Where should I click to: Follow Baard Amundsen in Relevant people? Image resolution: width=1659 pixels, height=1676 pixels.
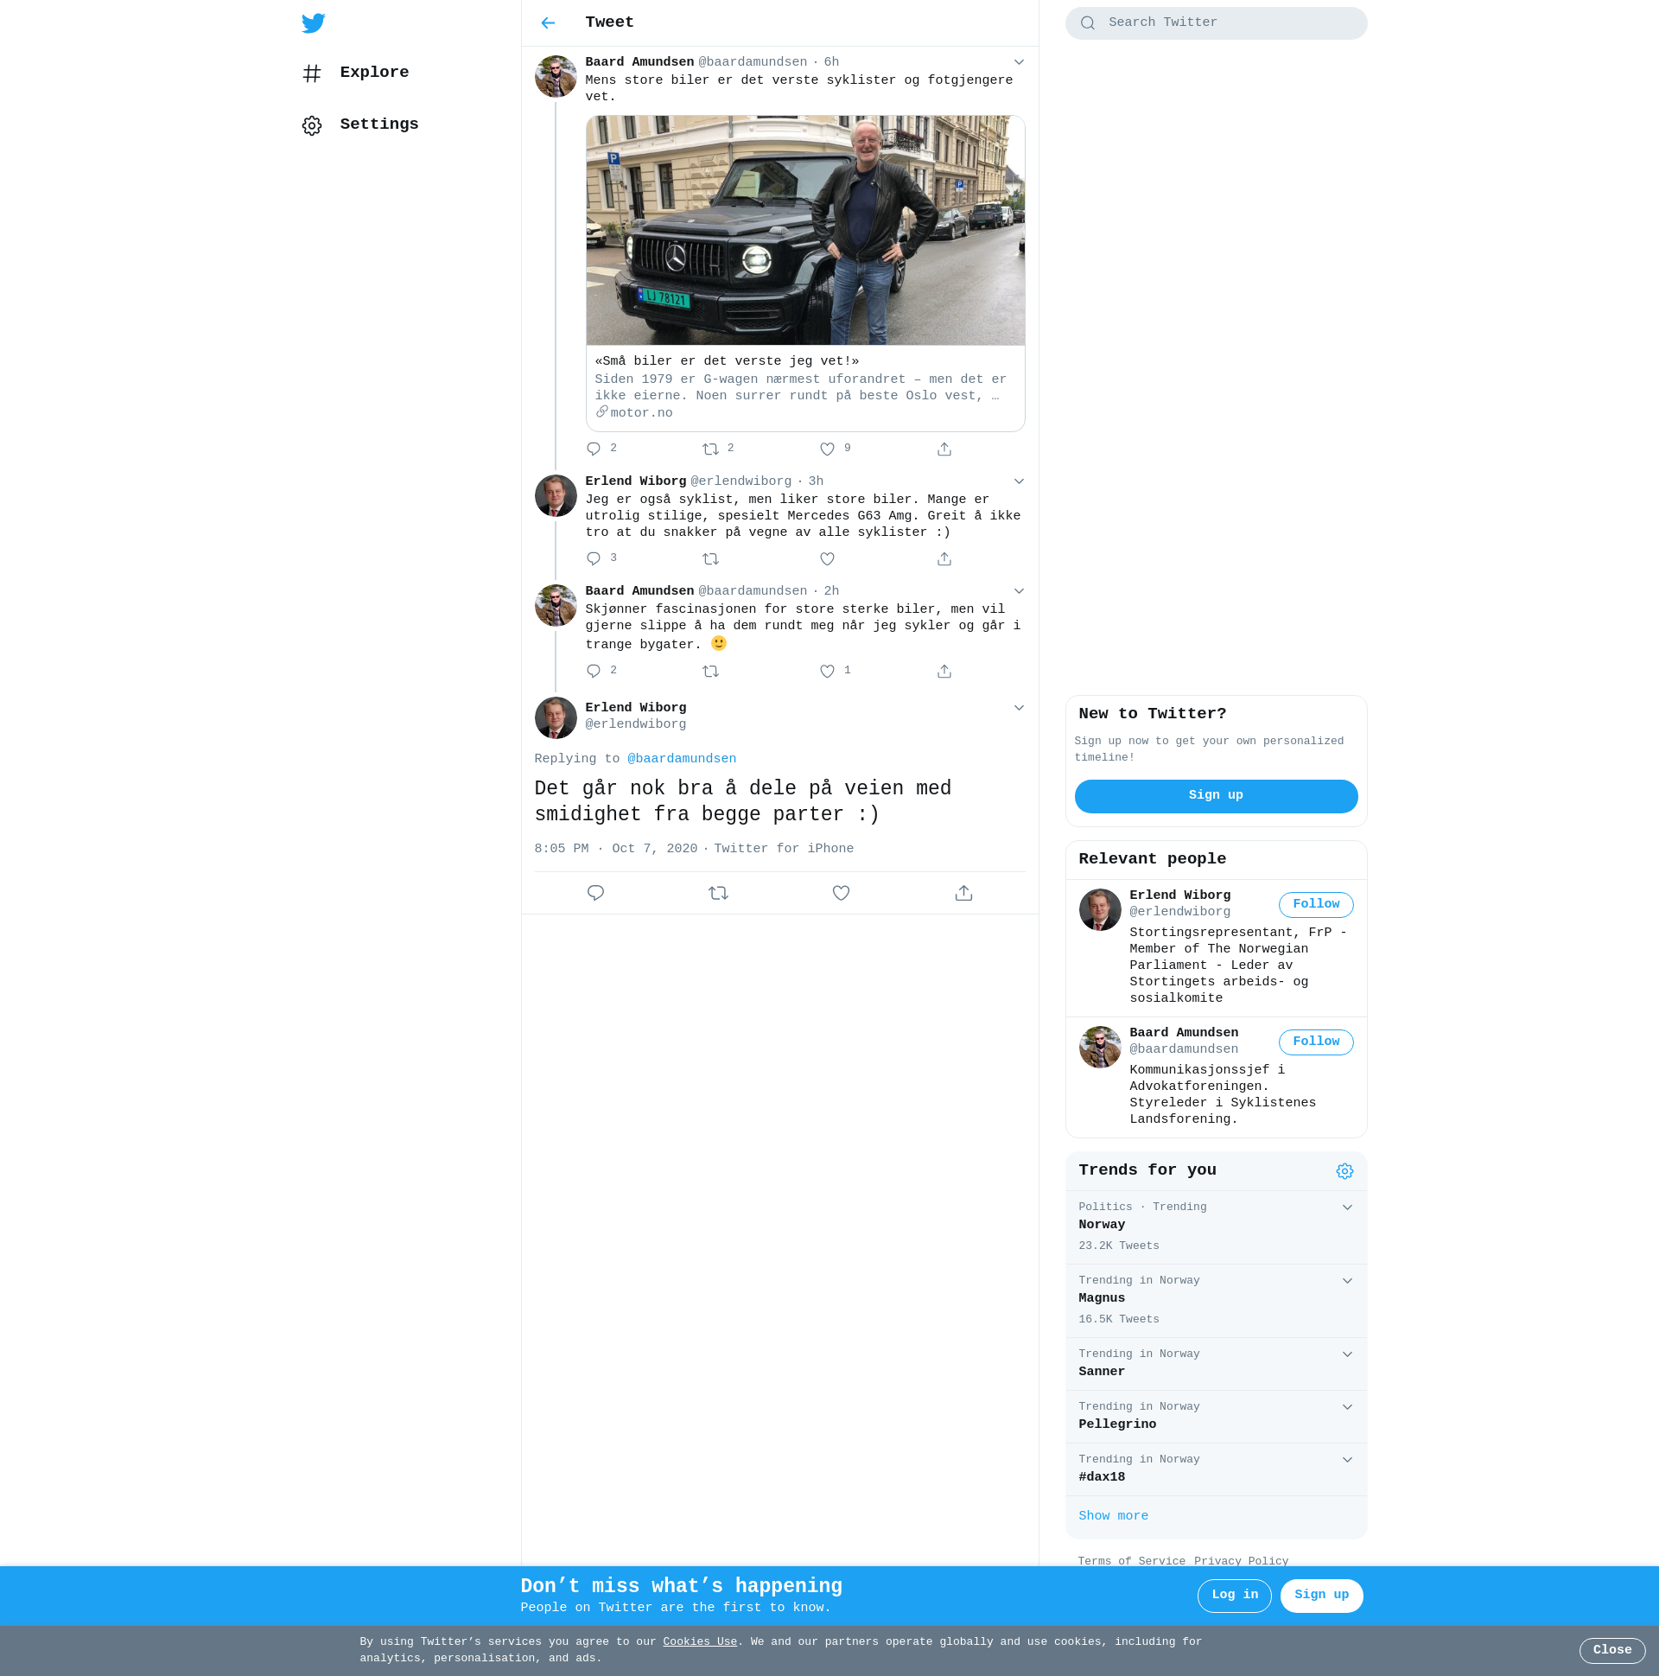(x=1316, y=1041)
